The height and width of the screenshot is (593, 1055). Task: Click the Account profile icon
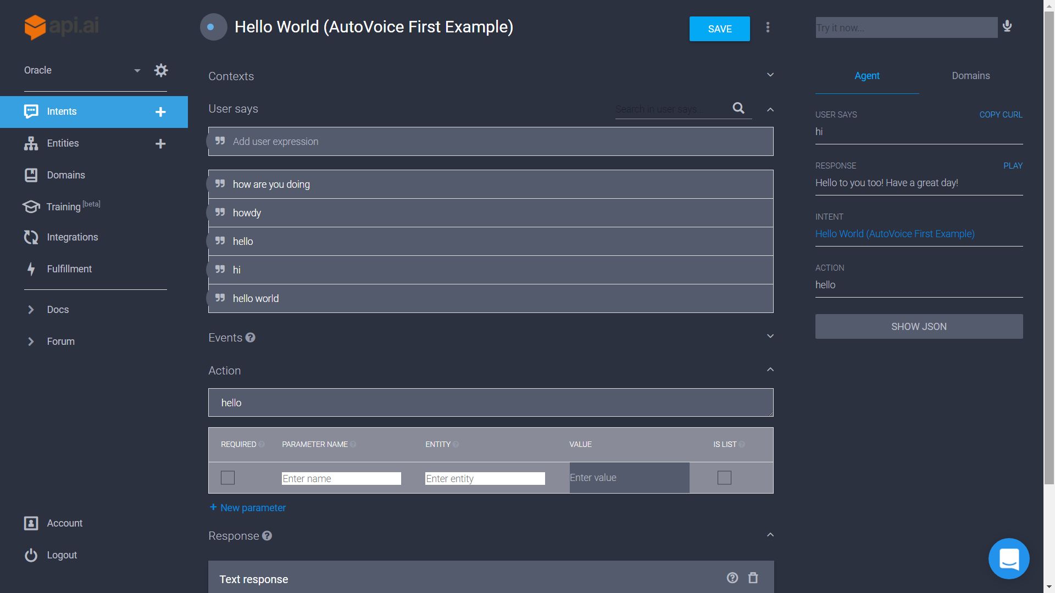(31, 523)
